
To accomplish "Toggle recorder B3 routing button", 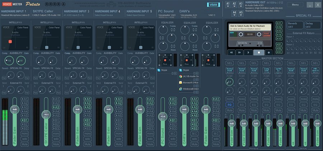I will [x=279, y=52].
